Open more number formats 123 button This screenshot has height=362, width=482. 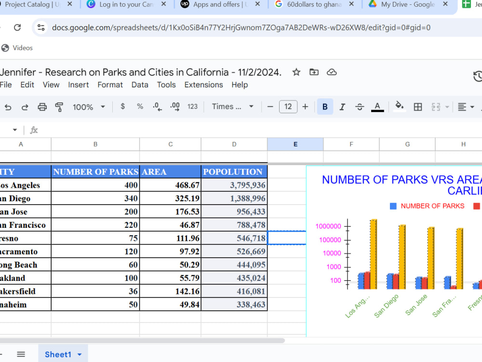click(x=192, y=107)
